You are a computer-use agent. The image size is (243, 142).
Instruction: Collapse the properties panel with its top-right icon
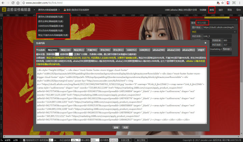click(x=236, y=20)
